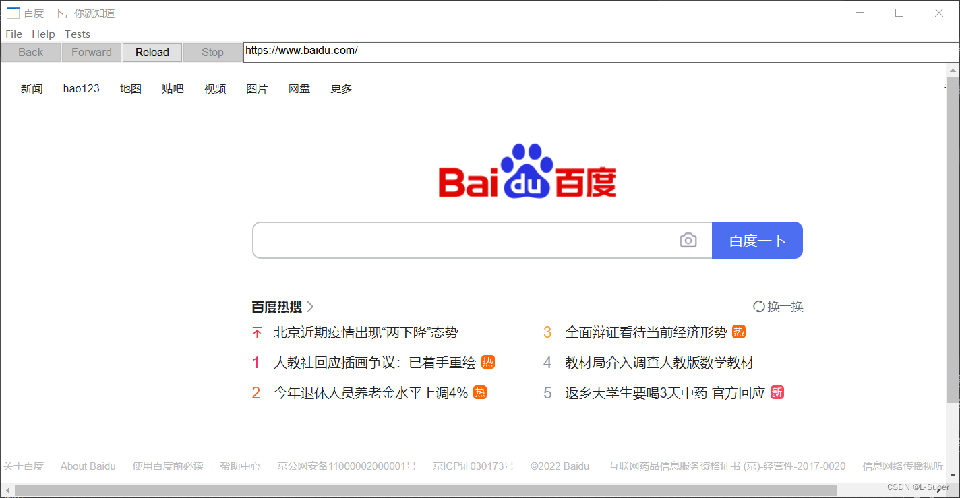Click the Forward button

point(92,53)
